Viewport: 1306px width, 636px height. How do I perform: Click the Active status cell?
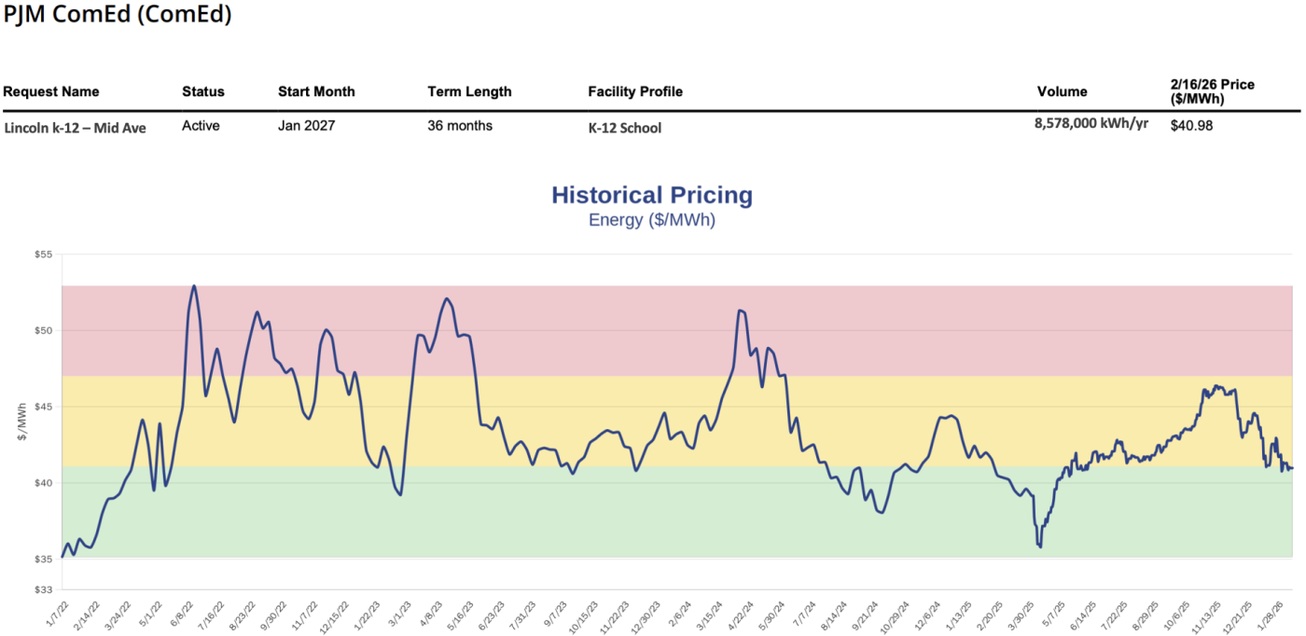click(x=201, y=126)
